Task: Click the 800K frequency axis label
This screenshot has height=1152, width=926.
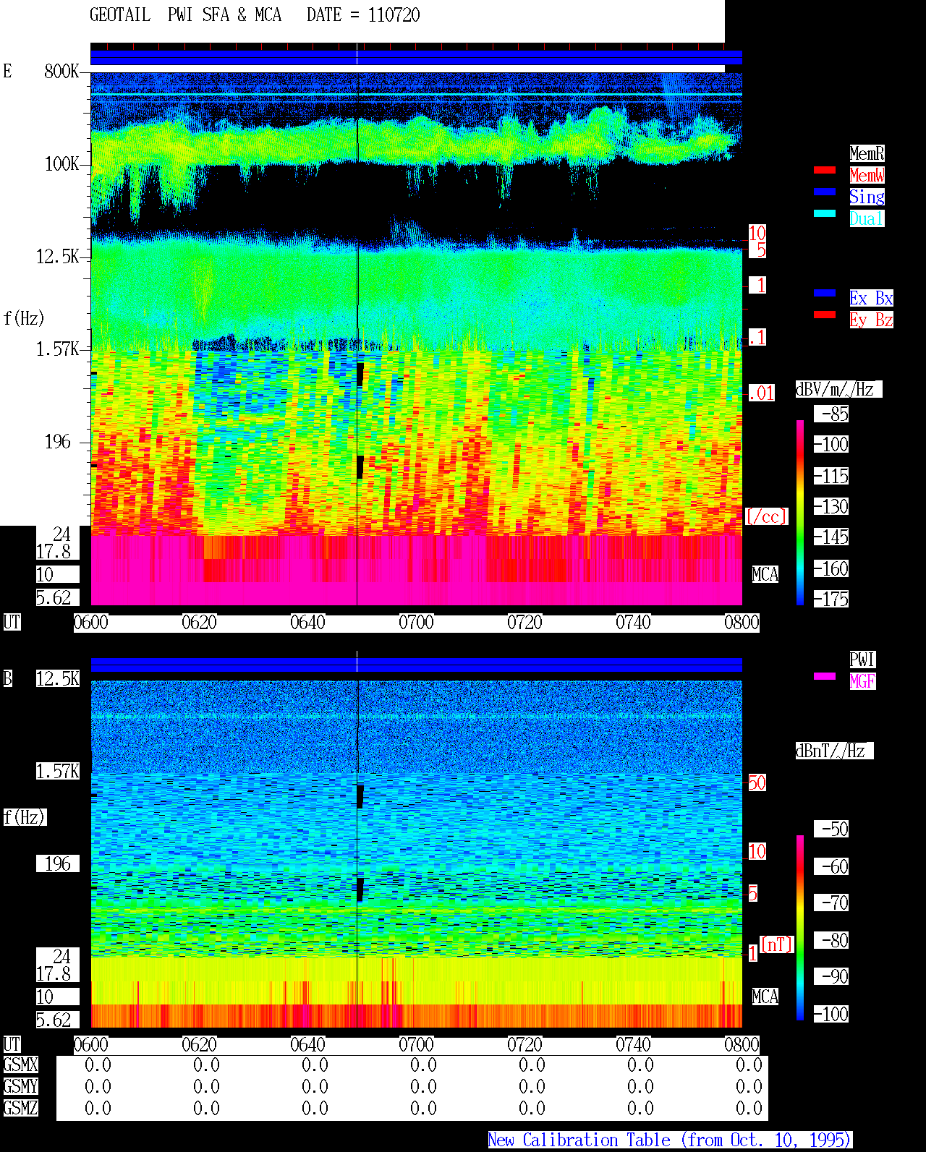Action: [61, 72]
